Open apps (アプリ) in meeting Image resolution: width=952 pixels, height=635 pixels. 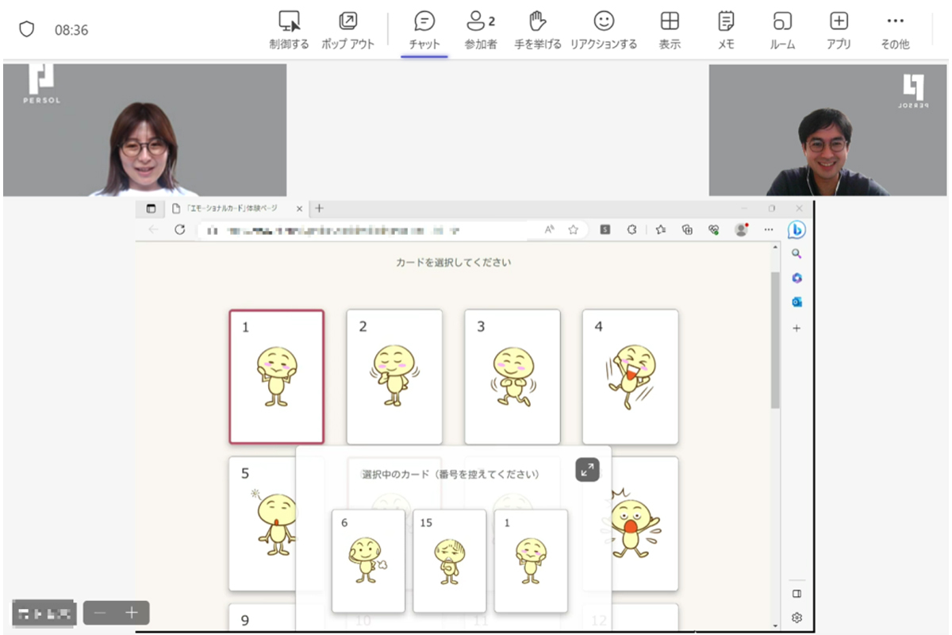tap(839, 31)
